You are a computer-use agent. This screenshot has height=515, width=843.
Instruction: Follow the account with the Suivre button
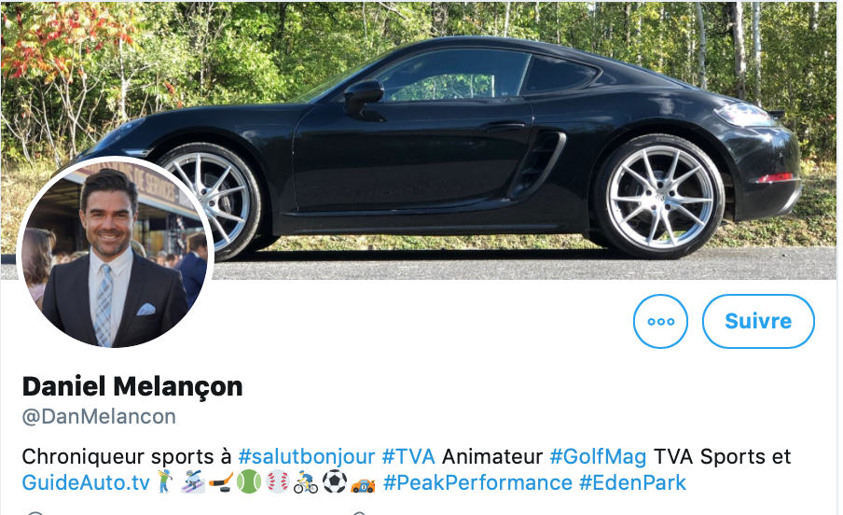point(758,321)
